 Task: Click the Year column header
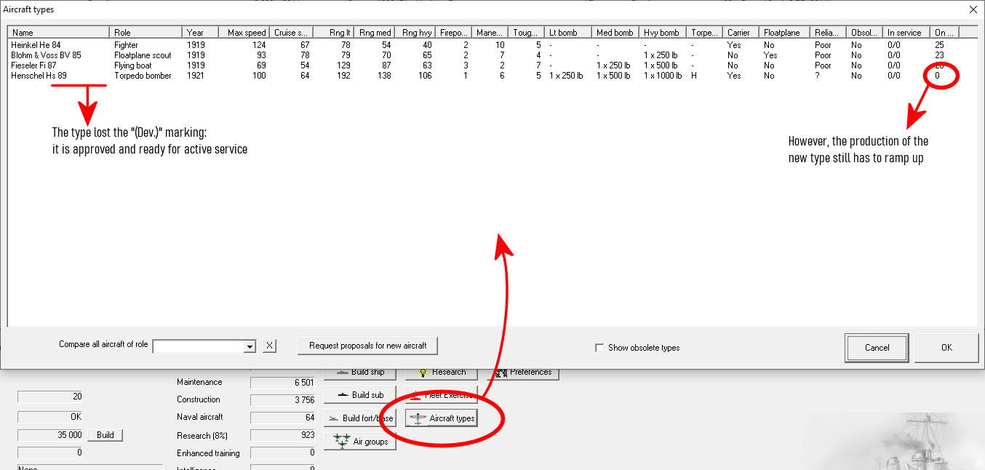(x=199, y=33)
